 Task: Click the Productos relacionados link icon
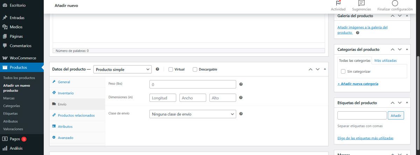(x=54, y=115)
